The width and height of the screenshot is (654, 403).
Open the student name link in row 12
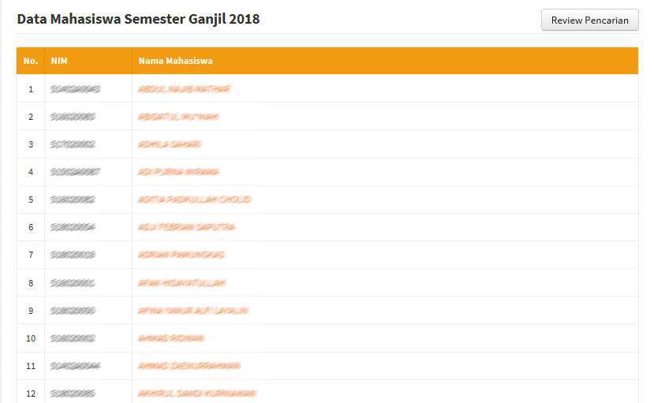pos(197,394)
